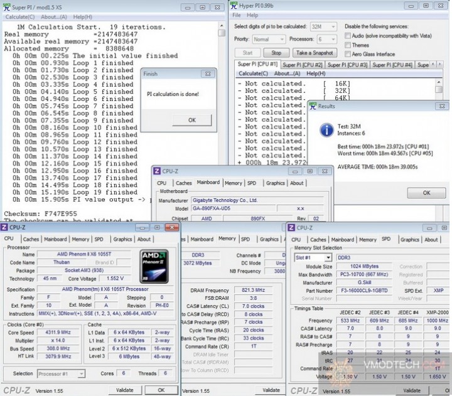Click the Stop button in Hyper PI

point(276,53)
